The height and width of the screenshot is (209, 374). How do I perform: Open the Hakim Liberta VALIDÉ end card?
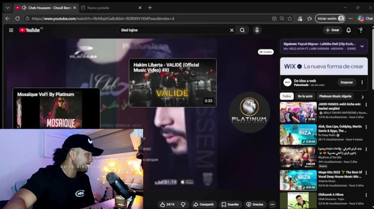[173, 83]
